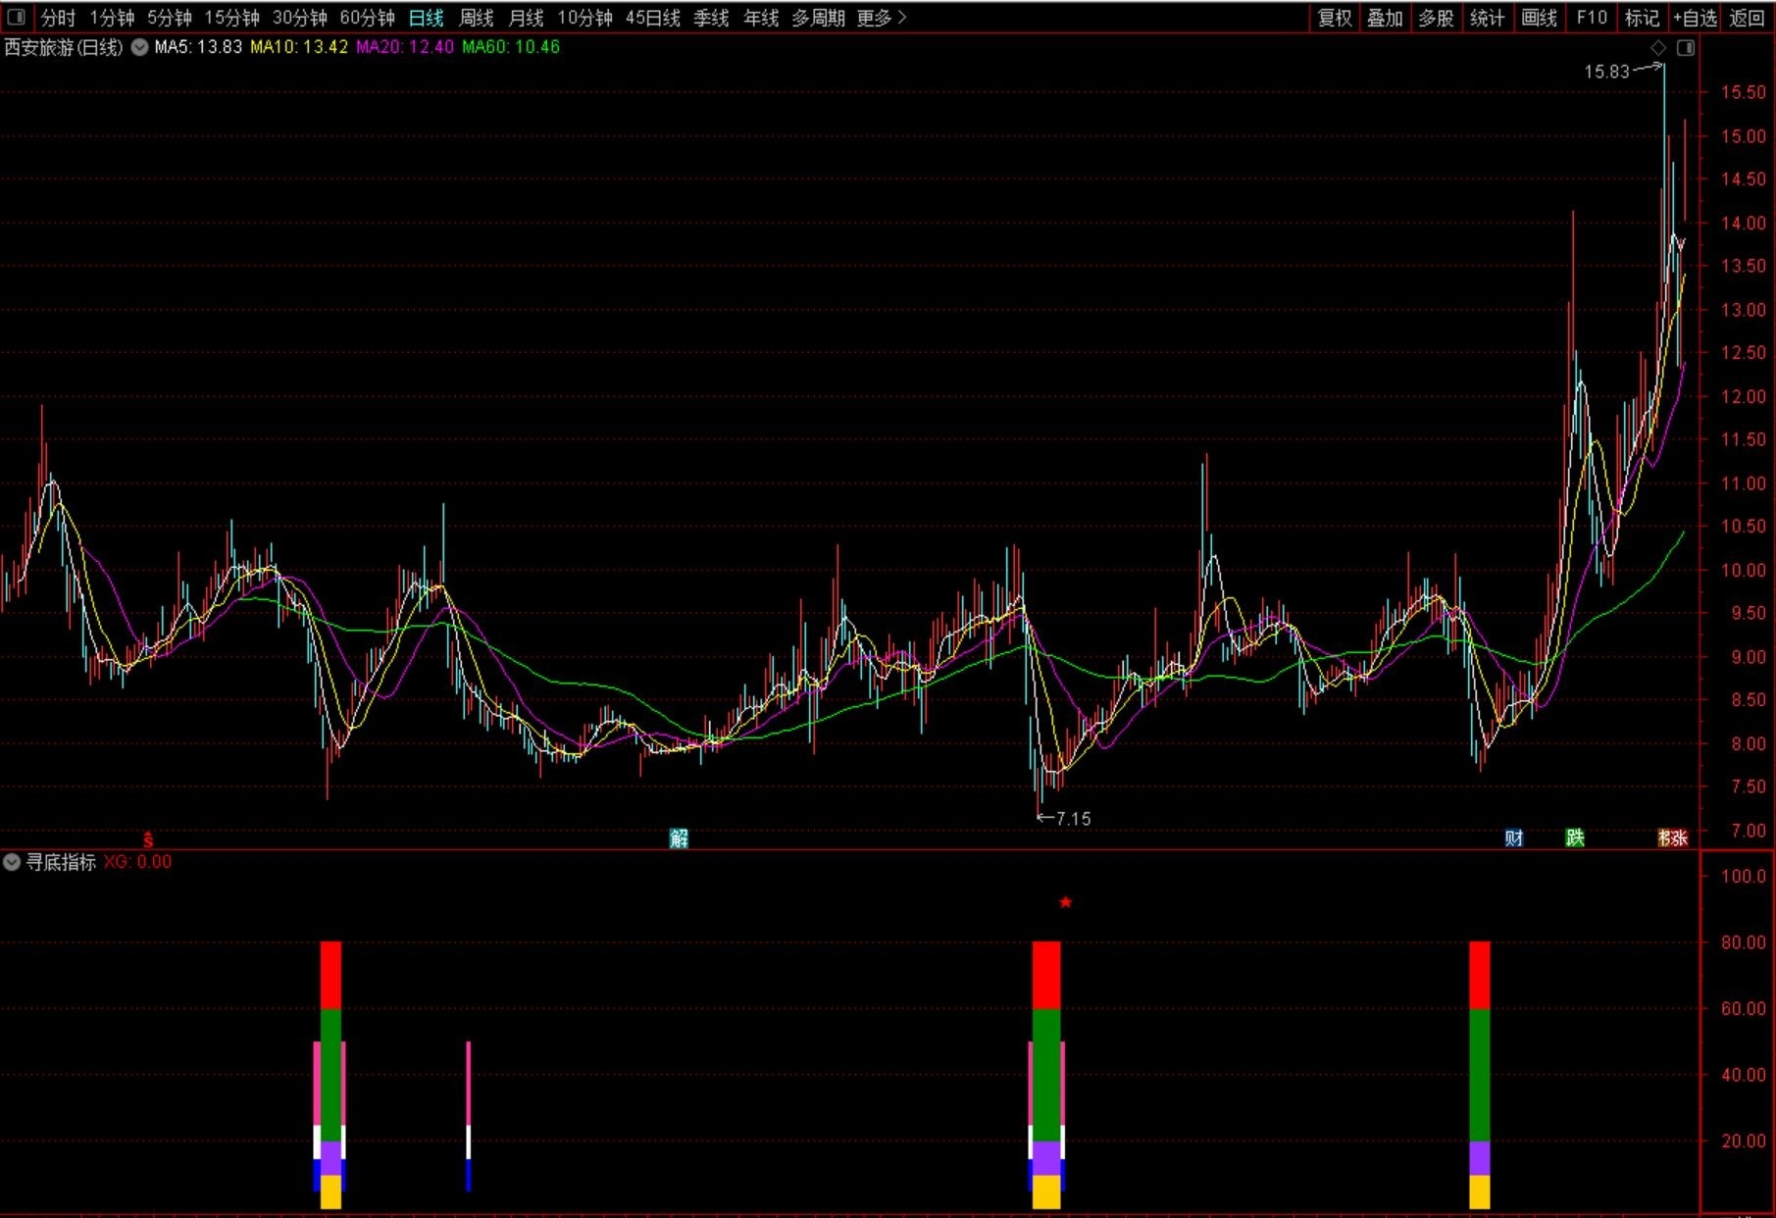The height and width of the screenshot is (1218, 1776).
Task: Switch to the 周线 weekly tab
Action: coord(477,18)
